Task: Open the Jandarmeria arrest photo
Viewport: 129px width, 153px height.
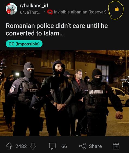Action: click(x=64, y=93)
